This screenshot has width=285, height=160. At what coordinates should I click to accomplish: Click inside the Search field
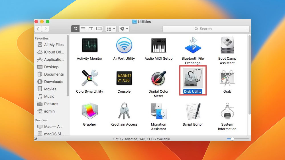pos(206,29)
